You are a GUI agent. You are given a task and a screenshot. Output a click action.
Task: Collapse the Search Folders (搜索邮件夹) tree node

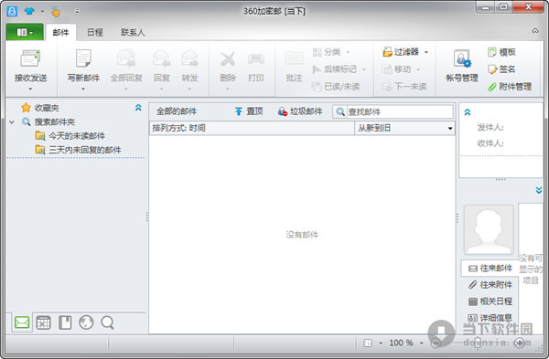pyautogui.click(x=12, y=122)
